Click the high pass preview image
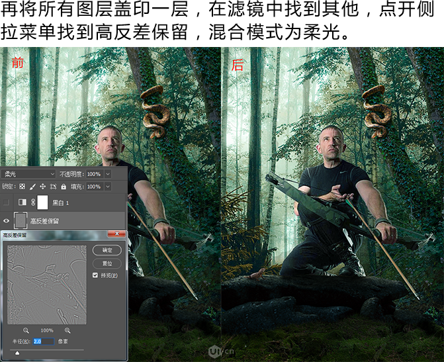This screenshot has width=444, height=362. (47, 285)
